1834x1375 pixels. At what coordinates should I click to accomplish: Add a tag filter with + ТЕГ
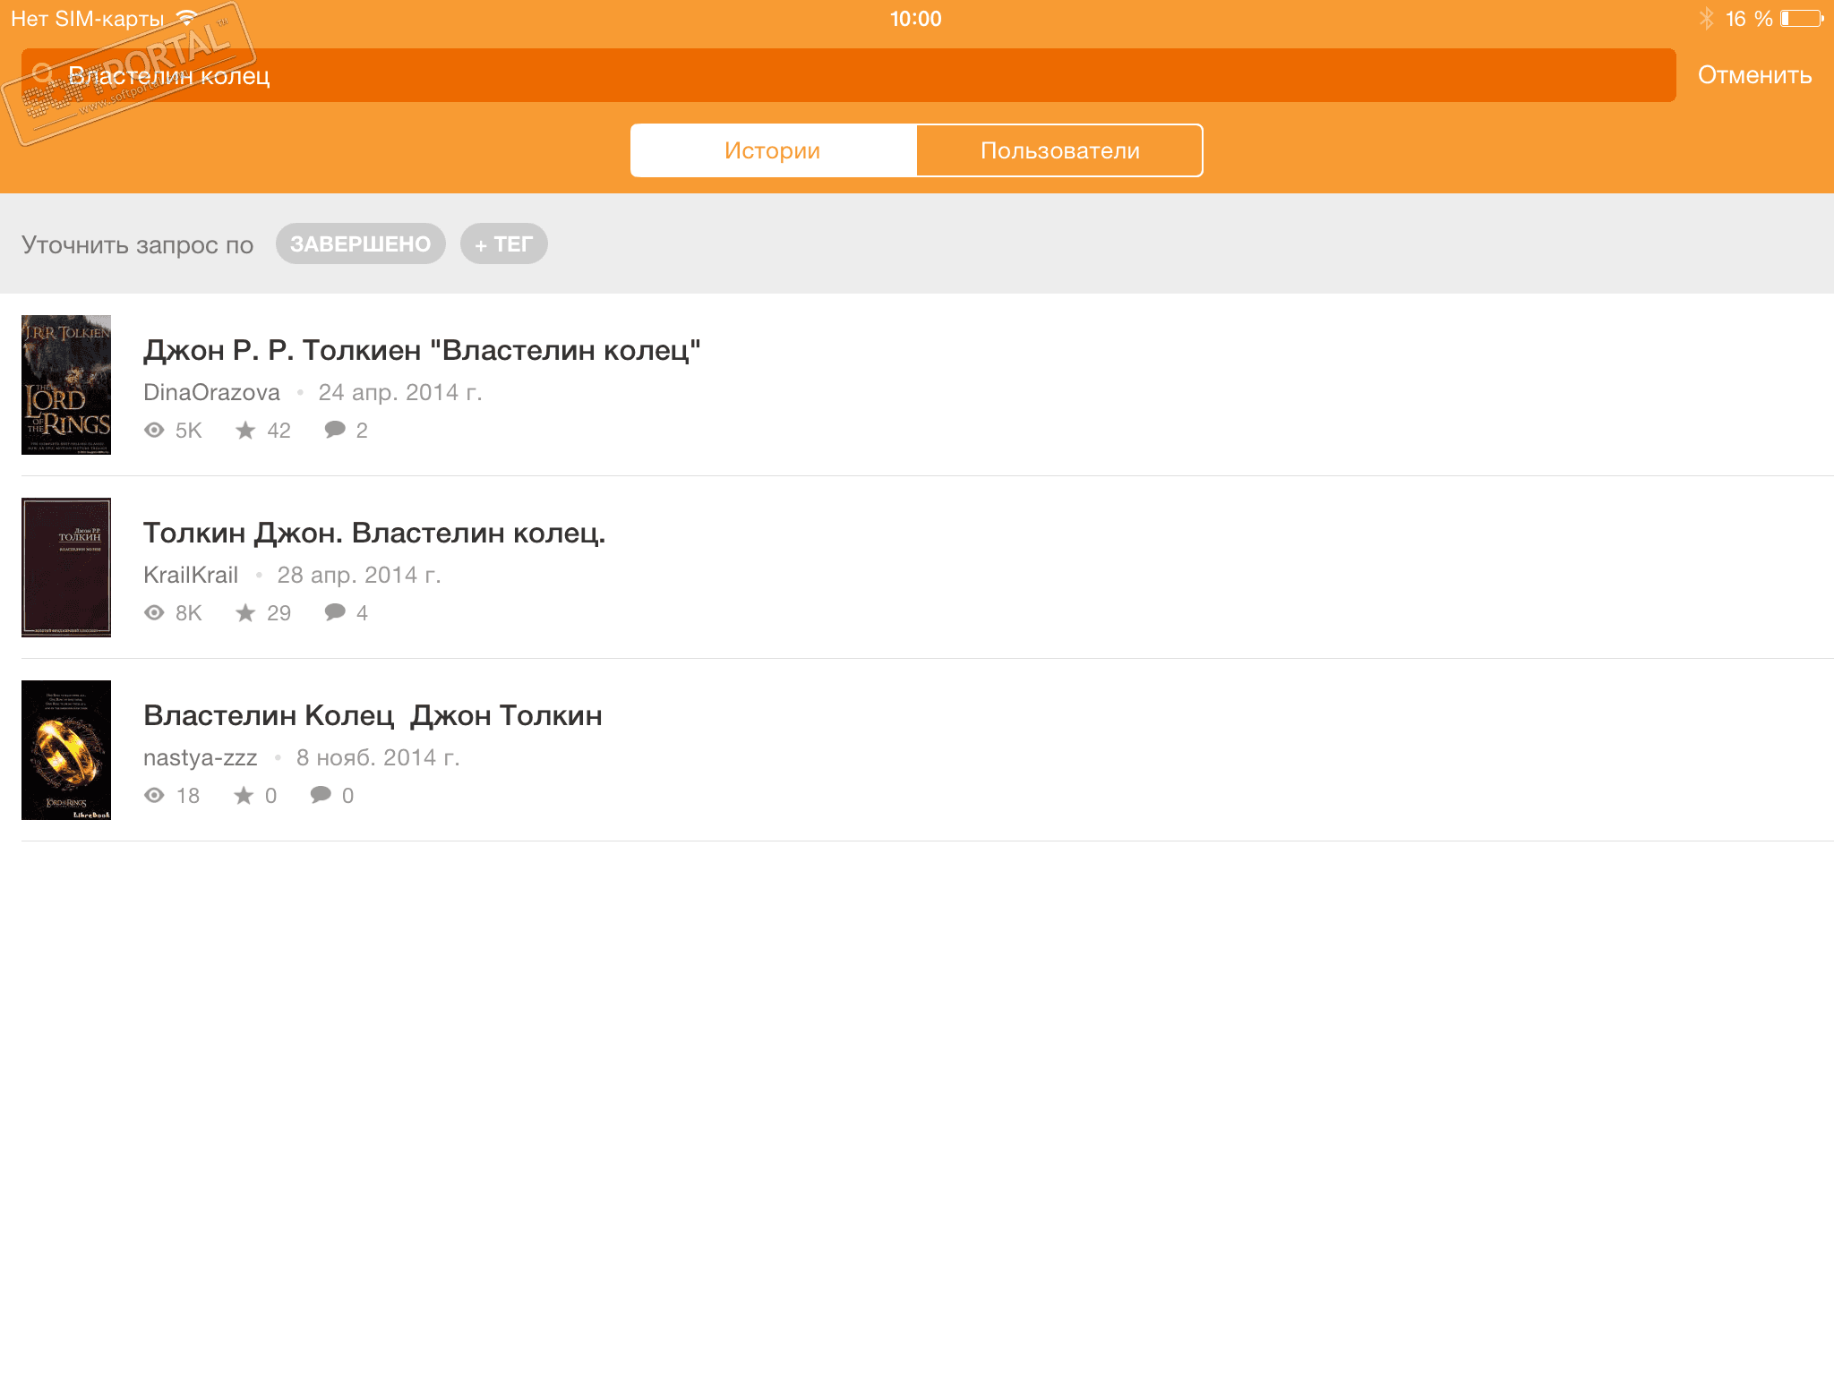[x=503, y=244]
